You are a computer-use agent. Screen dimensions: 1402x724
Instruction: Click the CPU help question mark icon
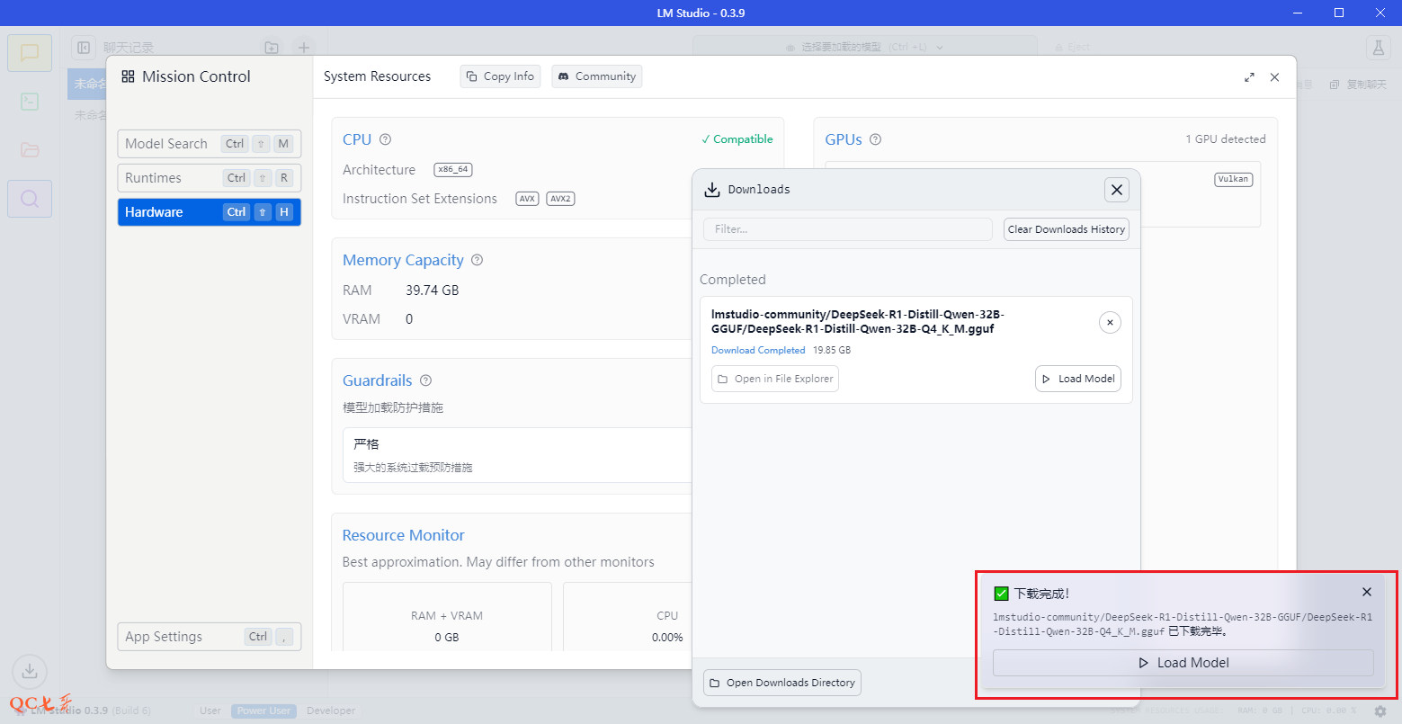point(386,139)
